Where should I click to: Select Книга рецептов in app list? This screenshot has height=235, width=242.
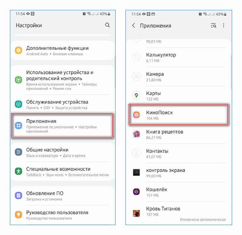179,134
